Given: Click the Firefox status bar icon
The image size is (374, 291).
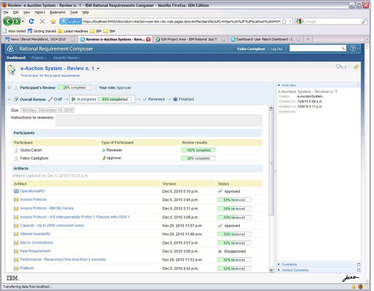Looking at the screenshot, I should click(360, 286).
